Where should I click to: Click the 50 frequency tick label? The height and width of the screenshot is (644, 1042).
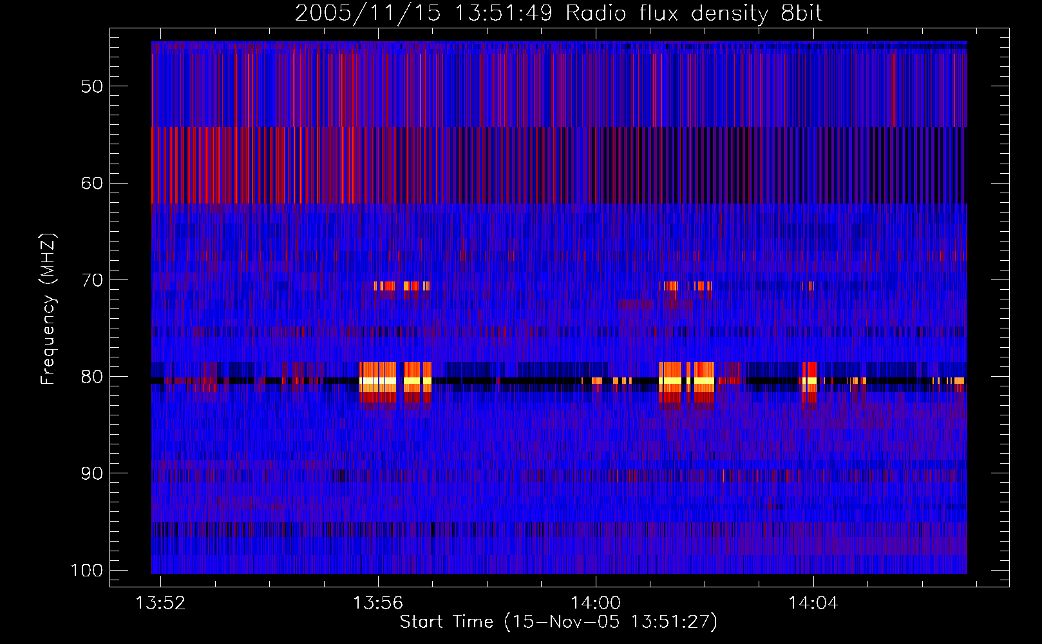pos(92,86)
